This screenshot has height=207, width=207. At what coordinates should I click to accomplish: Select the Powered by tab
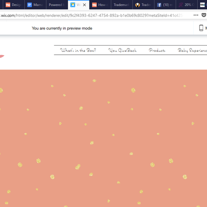tap(57, 5)
